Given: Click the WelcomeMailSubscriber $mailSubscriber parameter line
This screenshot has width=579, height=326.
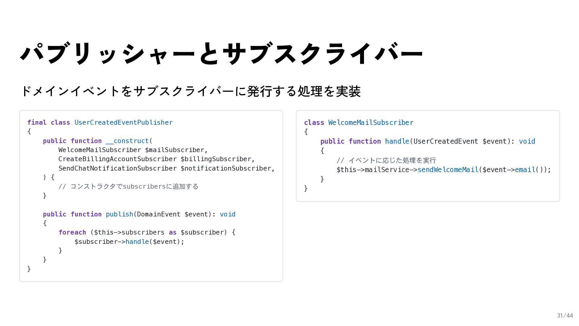Looking at the screenshot, I should [x=133, y=150].
